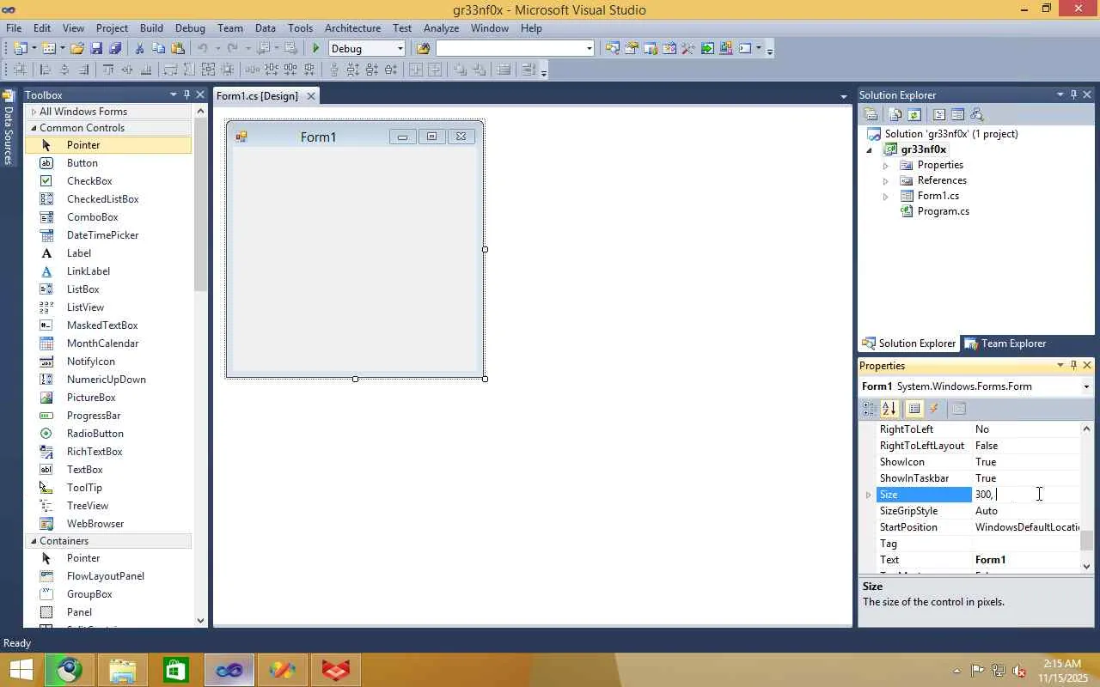Viewport: 1100px width, 687px height.
Task: Collapse the Containers toolbox group
Action: (x=34, y=541)
